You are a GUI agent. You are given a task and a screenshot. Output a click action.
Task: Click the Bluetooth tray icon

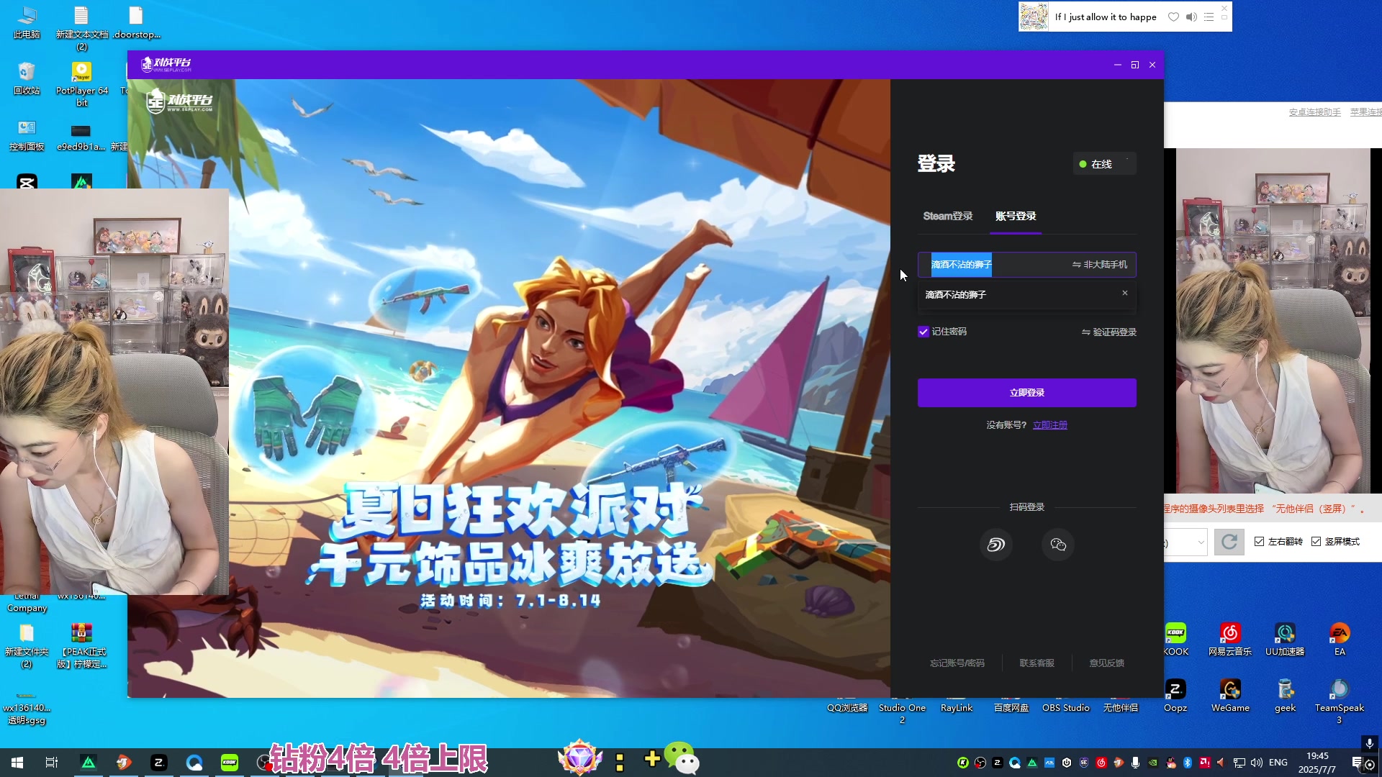coord(1188,763)
